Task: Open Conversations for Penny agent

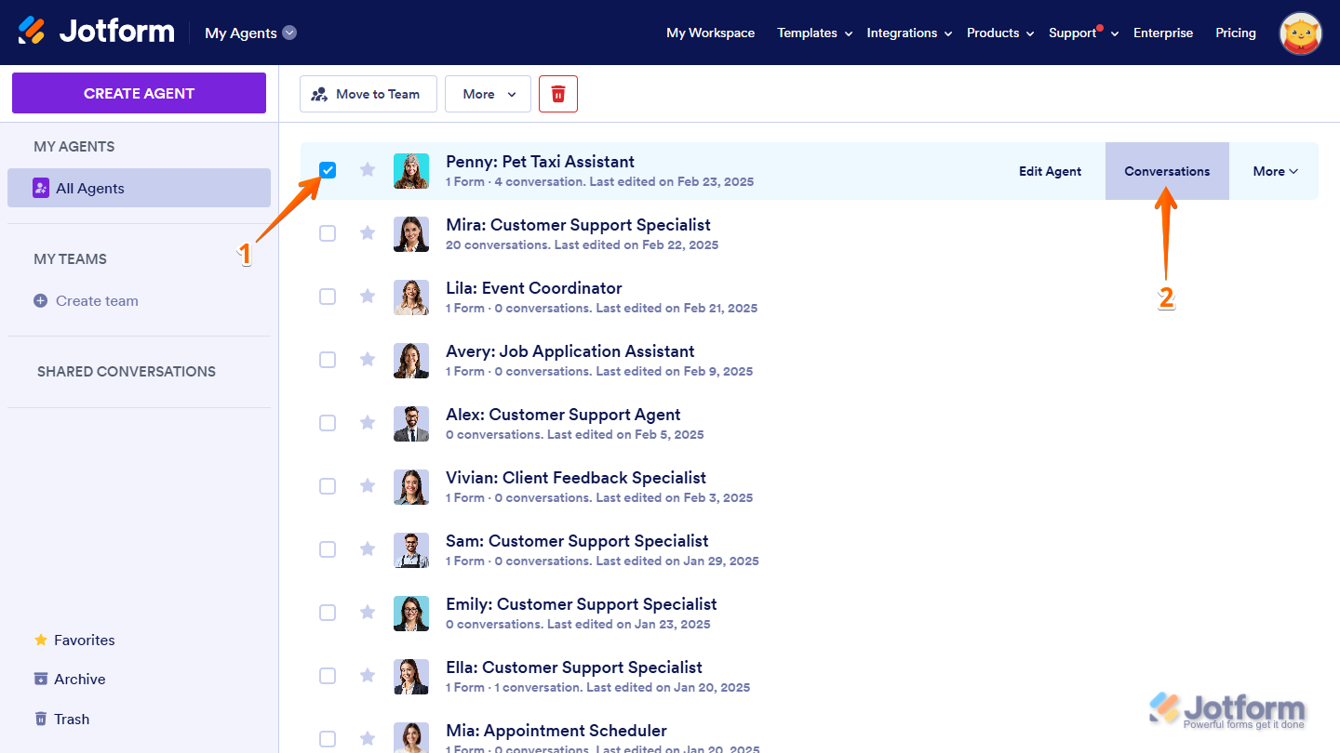Action: 1167,171
